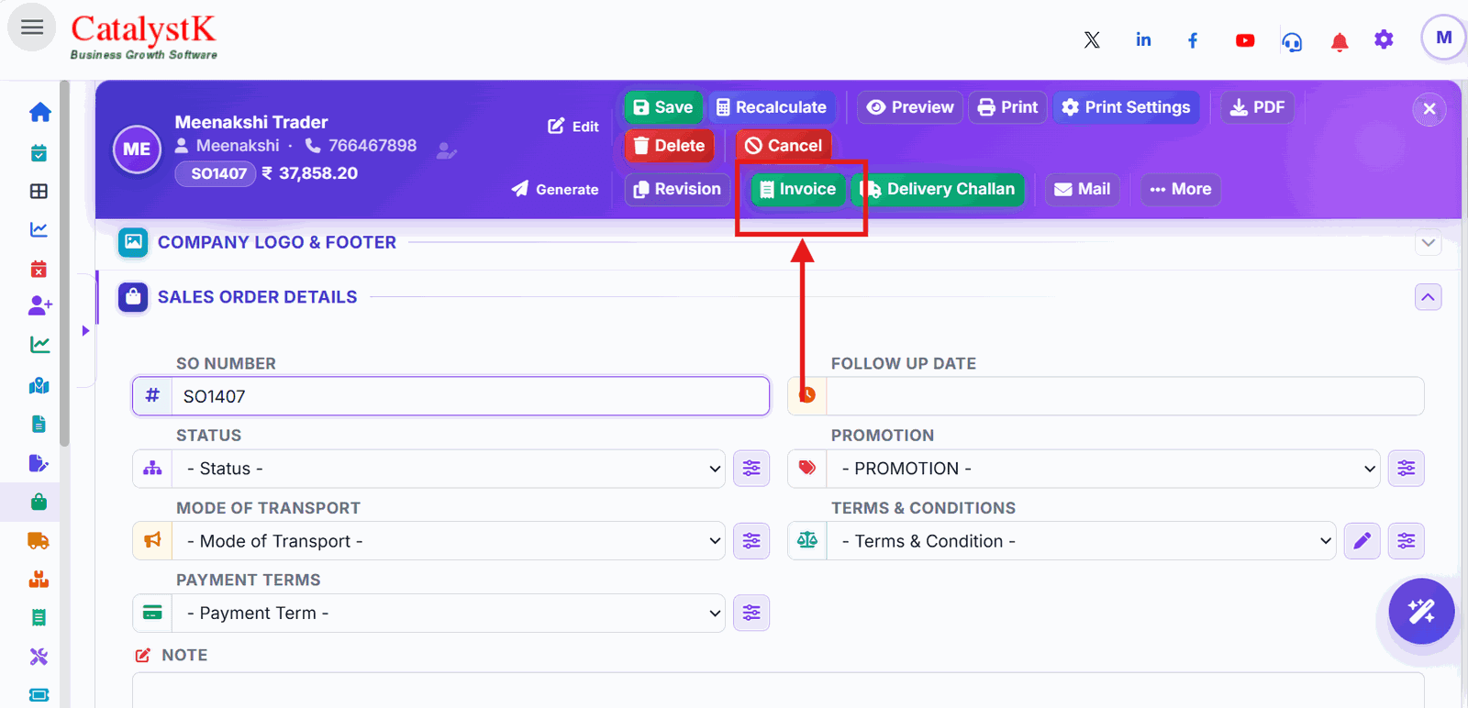This screenshot has height=708, width=1468.
Task: Open the Facebook social link
Action: click(1193, 40)
